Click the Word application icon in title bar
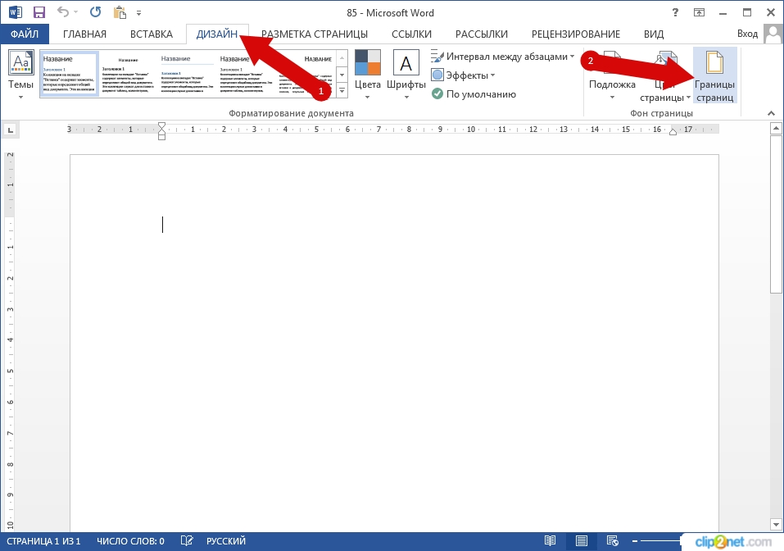The width and height of the screenshot is (784, 551). tap(16, 12)
